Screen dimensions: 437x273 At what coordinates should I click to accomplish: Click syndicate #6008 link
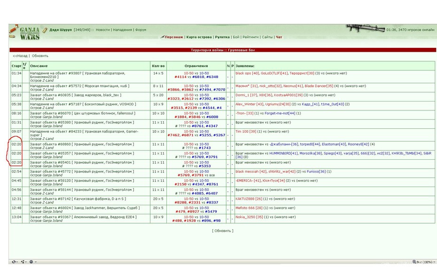point(212,117)
